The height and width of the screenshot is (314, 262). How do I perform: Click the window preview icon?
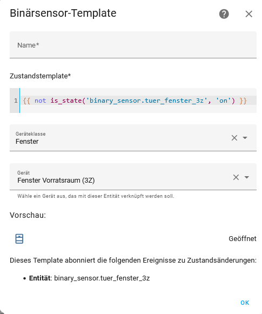[19, 239]
